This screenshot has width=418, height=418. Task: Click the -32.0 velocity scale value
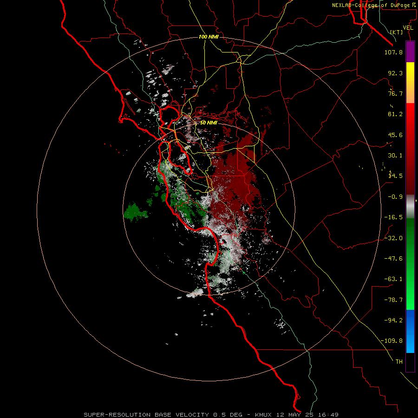393,238
